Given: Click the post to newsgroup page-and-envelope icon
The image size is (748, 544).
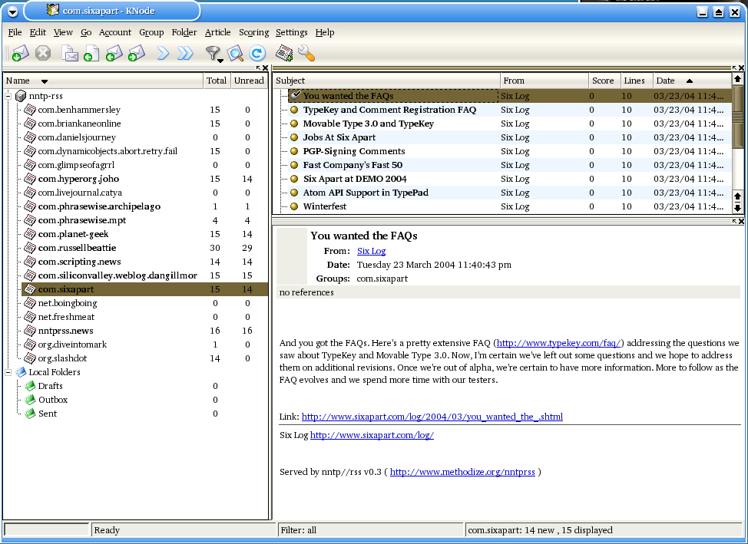Looking at the screenshot, I should (70, 53).
